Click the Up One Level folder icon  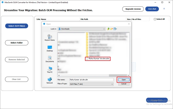(108, 29)
